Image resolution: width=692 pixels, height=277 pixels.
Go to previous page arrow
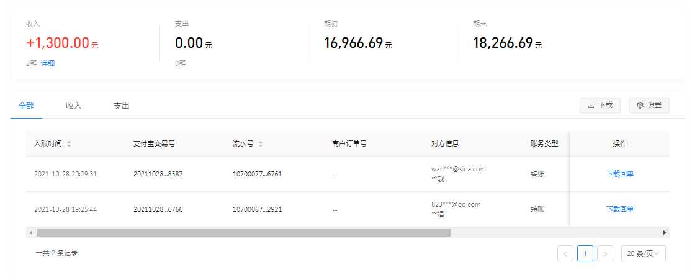[565, 253]
